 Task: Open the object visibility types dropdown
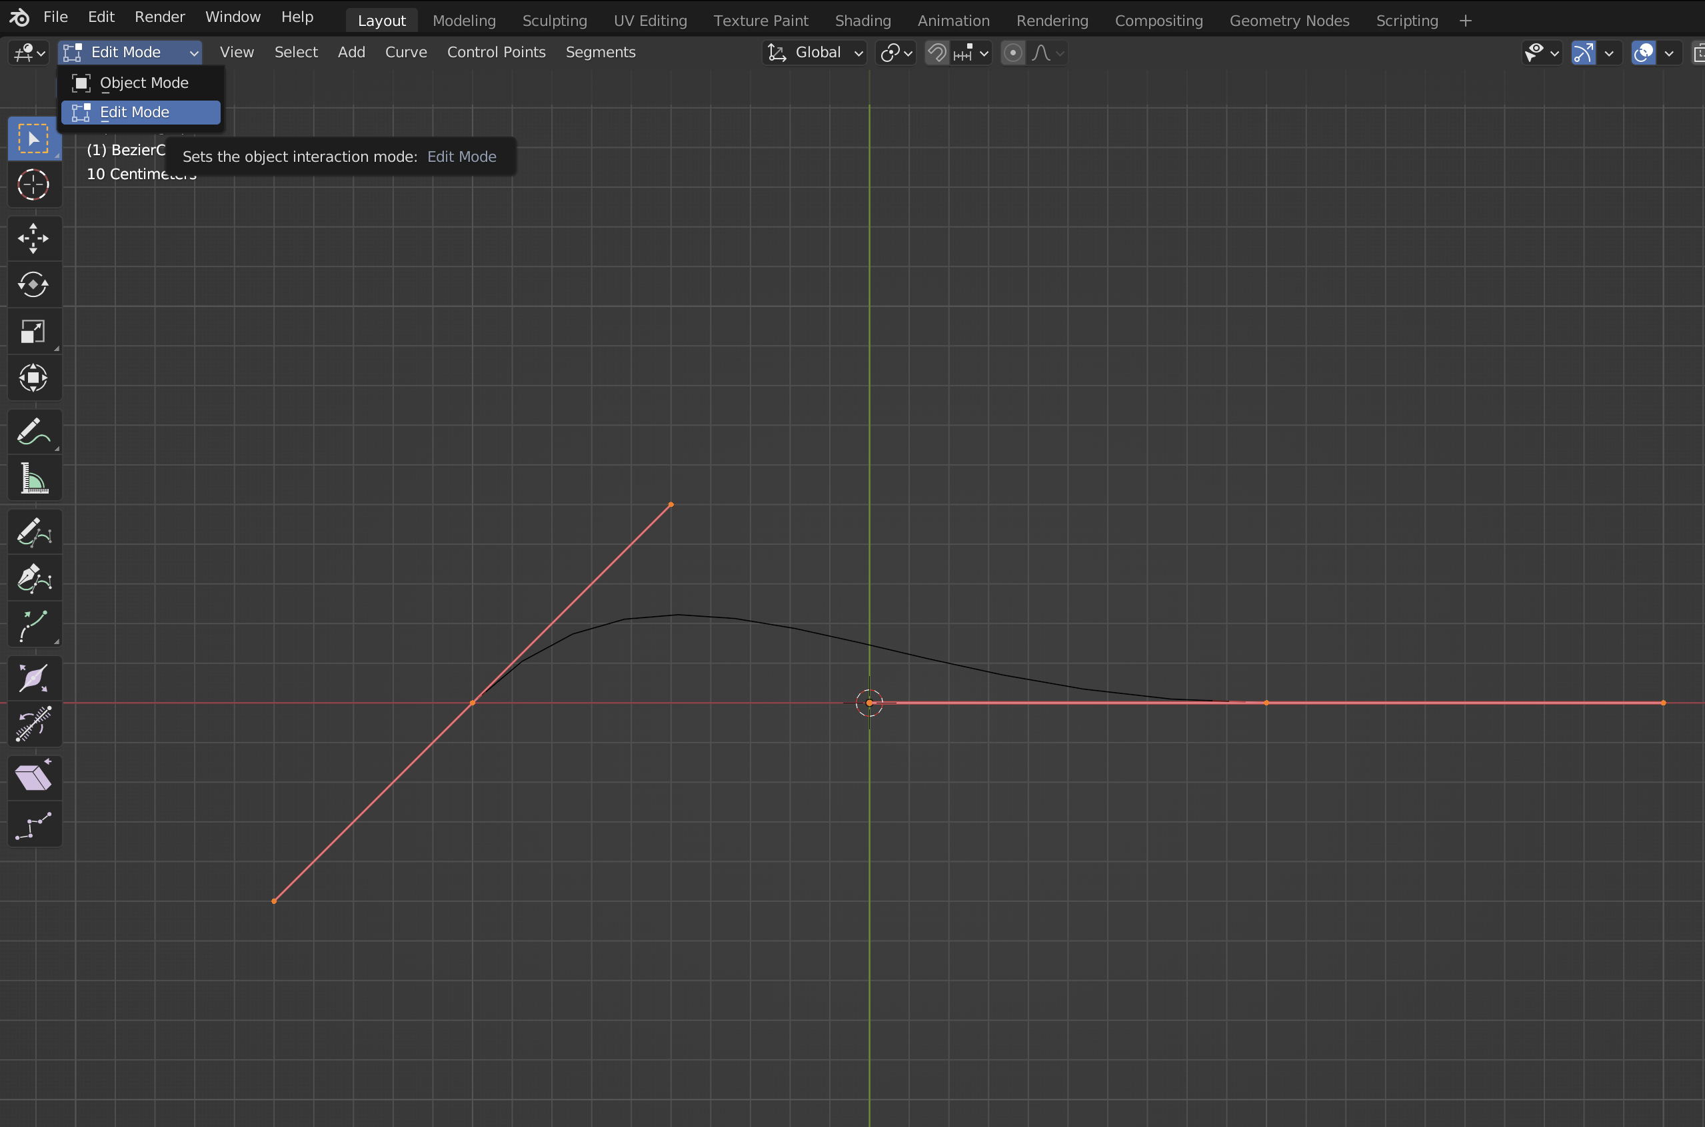tap(1542, 53)
